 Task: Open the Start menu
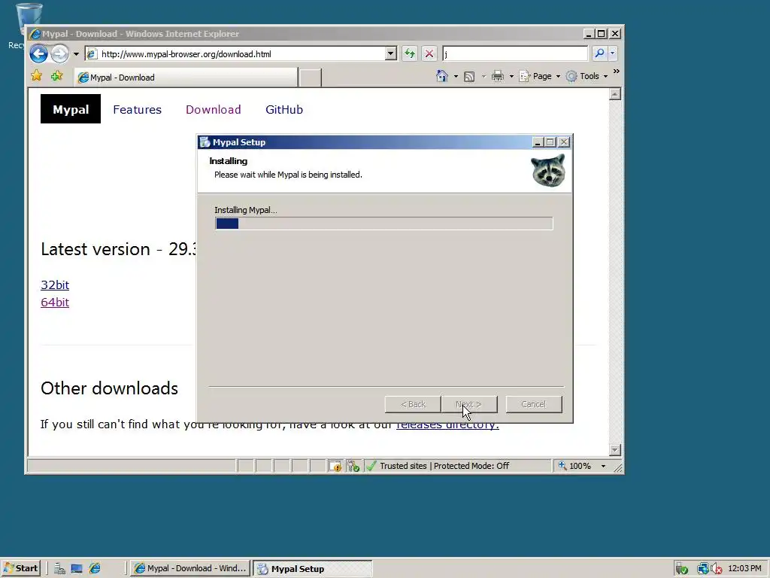(20, 568)
